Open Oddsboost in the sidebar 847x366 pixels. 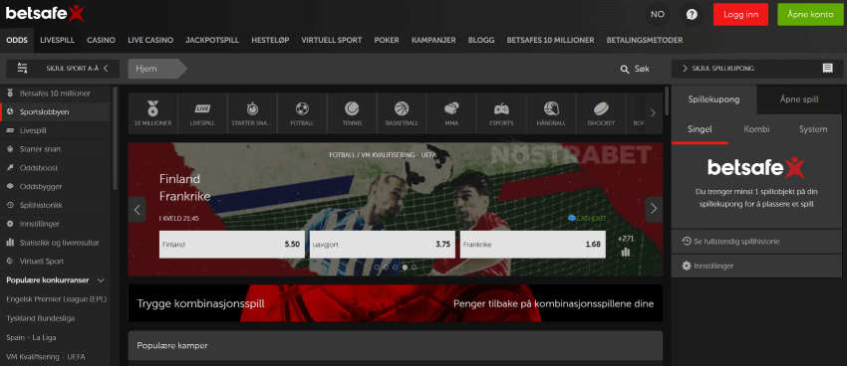[55, 168]
